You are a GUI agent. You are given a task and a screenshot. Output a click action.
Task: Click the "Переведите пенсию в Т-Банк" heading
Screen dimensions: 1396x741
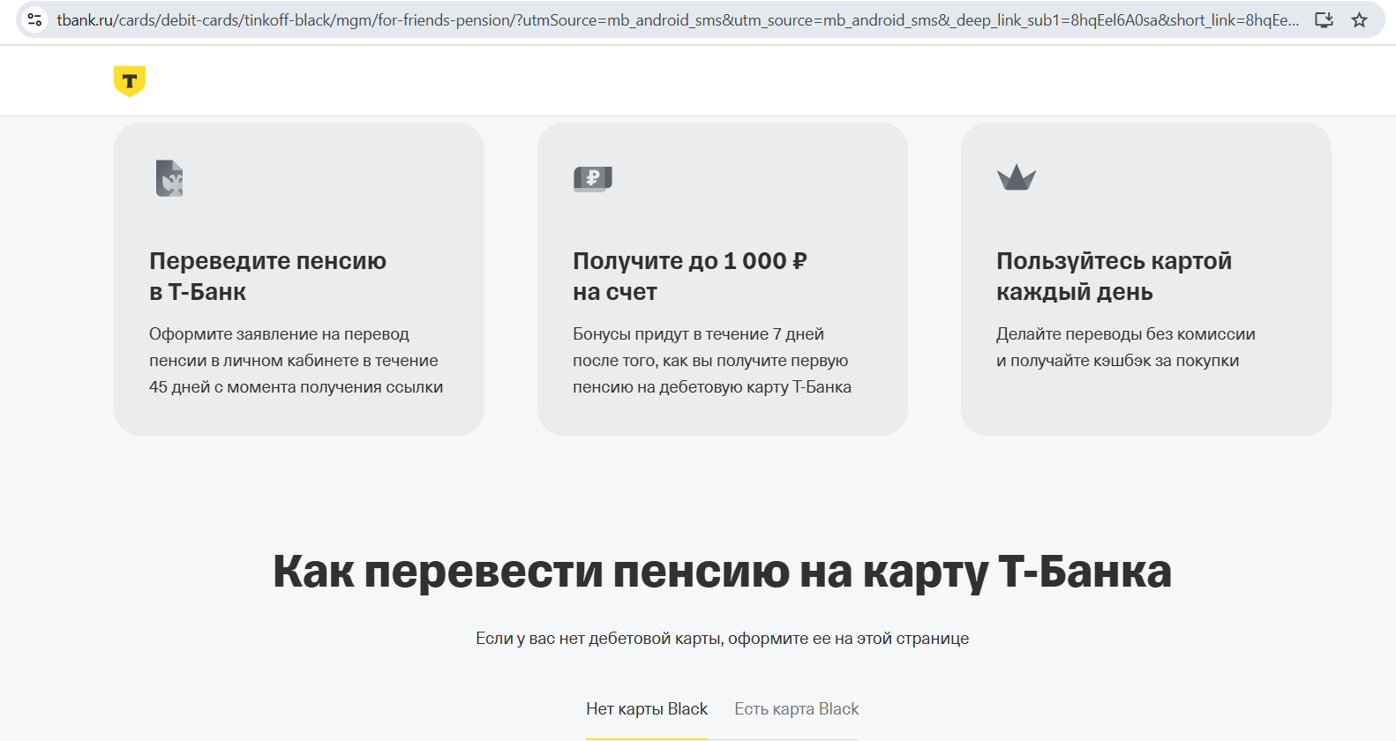[x=267, y=276]
